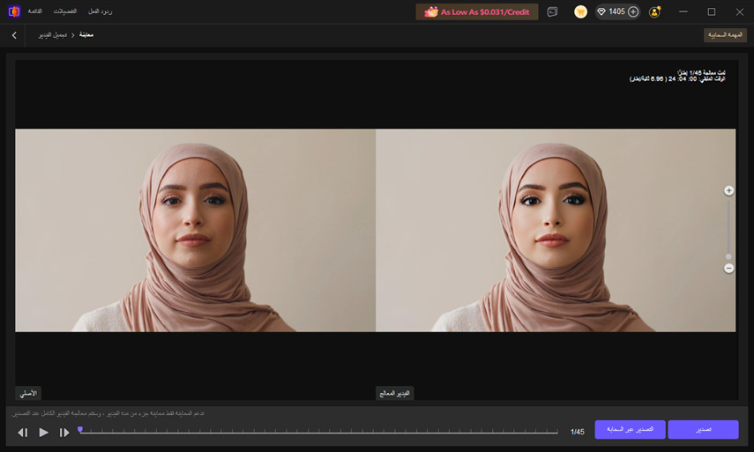754x452 pixels.
Task: Open the middle Arabic menu in title bar
Action: [65, 11]
